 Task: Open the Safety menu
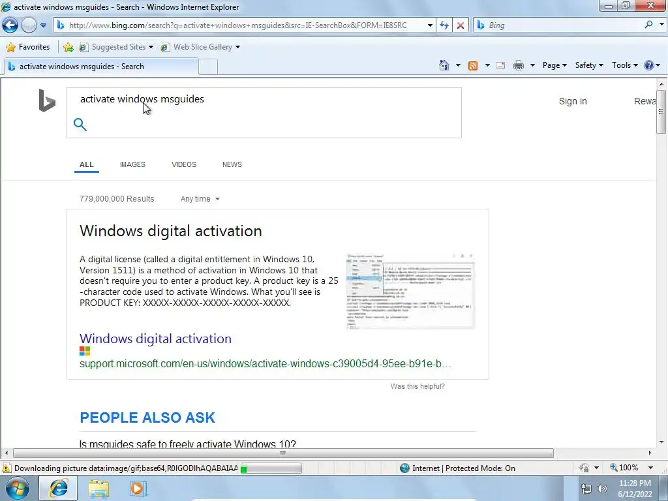[589, 65]
